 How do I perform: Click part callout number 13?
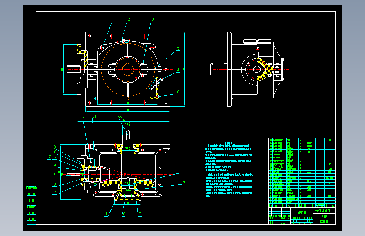[54, 184]
